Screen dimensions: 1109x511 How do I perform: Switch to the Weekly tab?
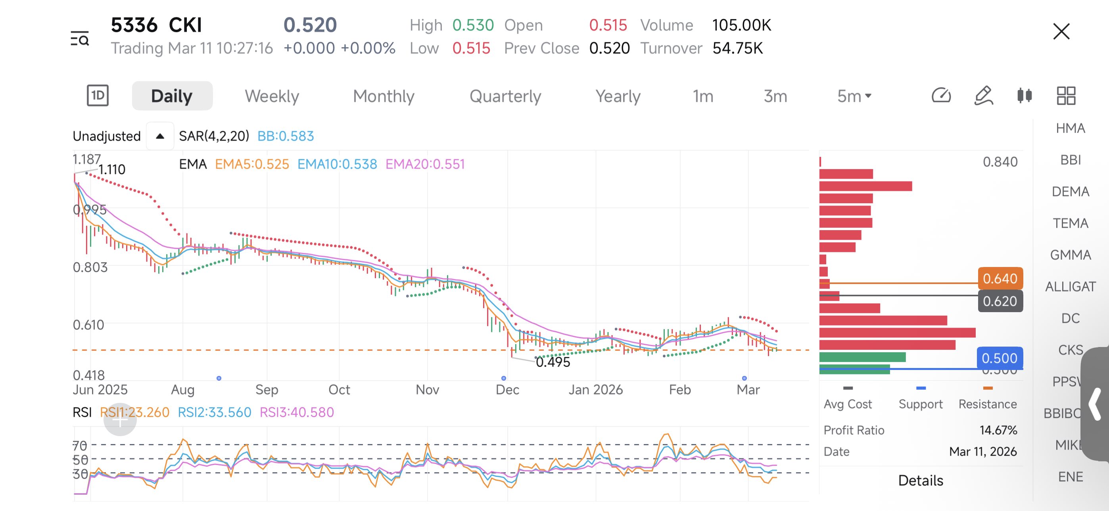coord(272,96)
